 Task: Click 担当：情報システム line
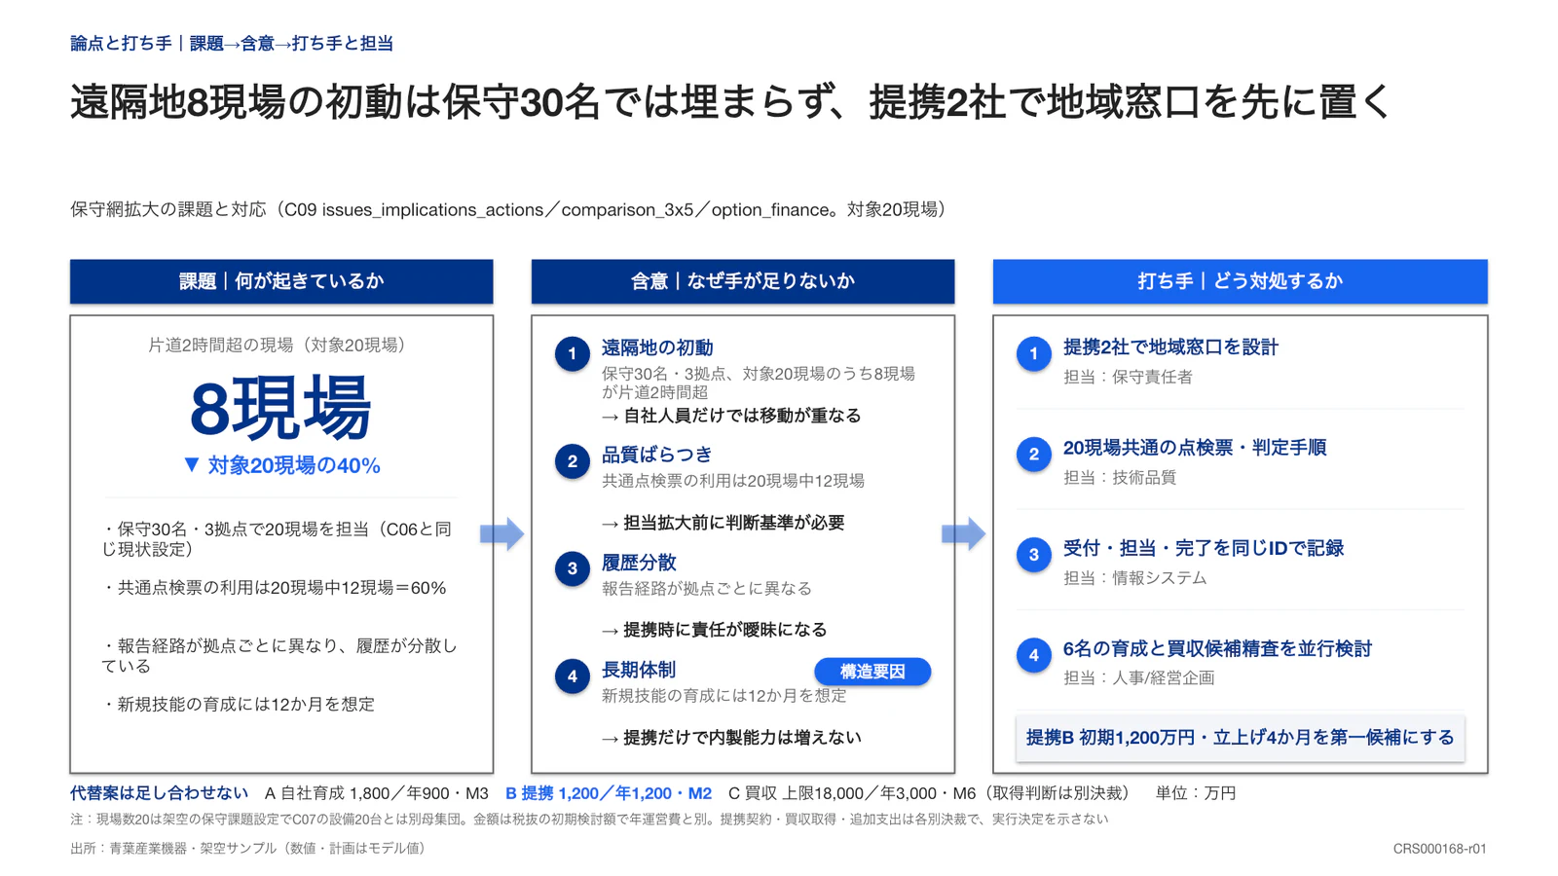tap(1135, 578)
